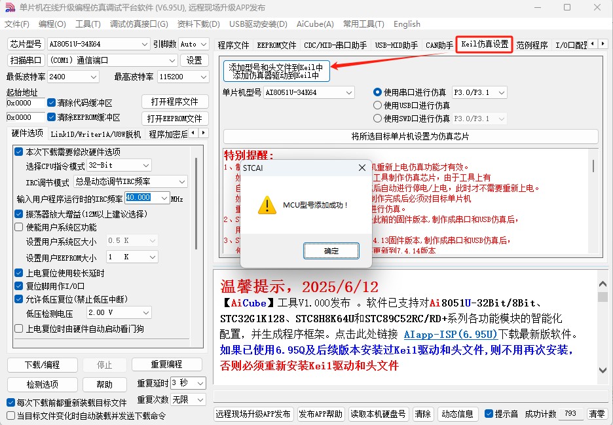Toggle 提示音 checkbox
The image size is (613, 425).
coord(489,414)
